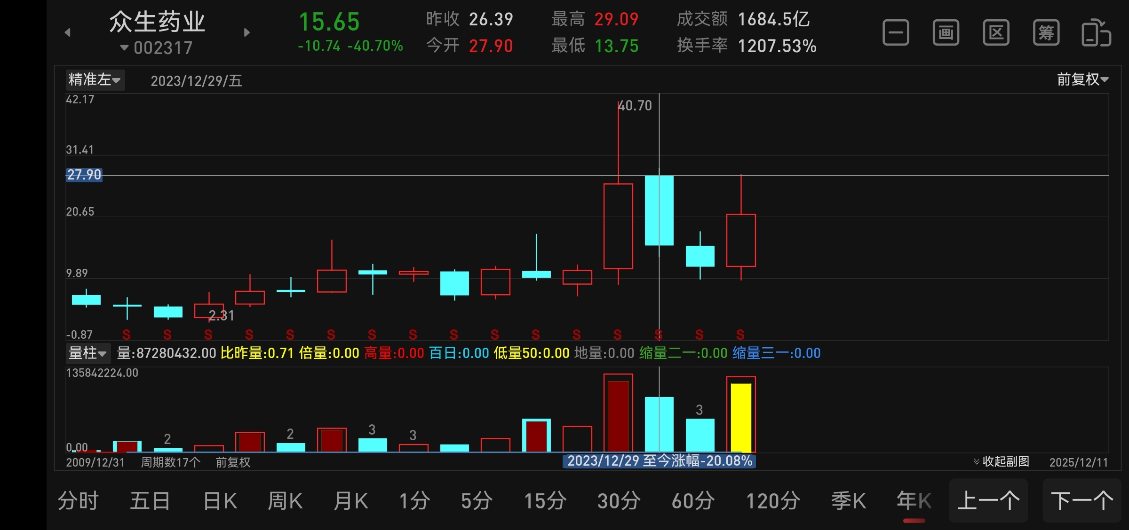Screen dimensions: 1129x530
Task: Select the 季K period tab
Action: pyautogui.click(x=848, y=501)
